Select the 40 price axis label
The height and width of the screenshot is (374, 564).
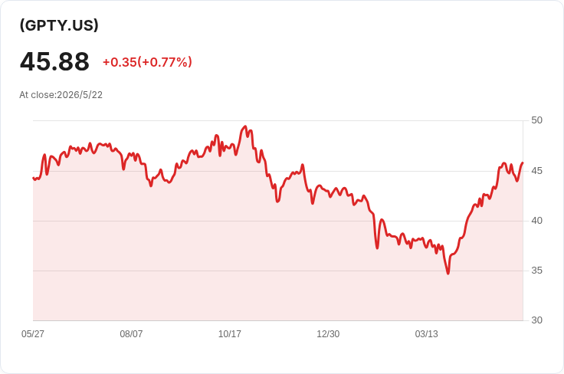[x=536, y=221]
